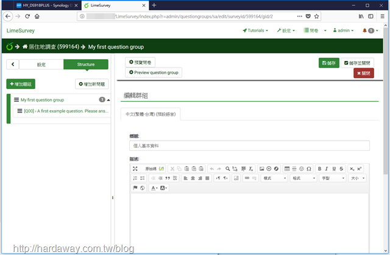Open the 字型 font dropdown
Screen dimensions: 390x255
pos(333,178)
